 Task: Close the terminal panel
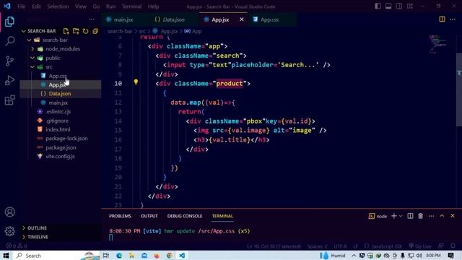click(453, 216)
